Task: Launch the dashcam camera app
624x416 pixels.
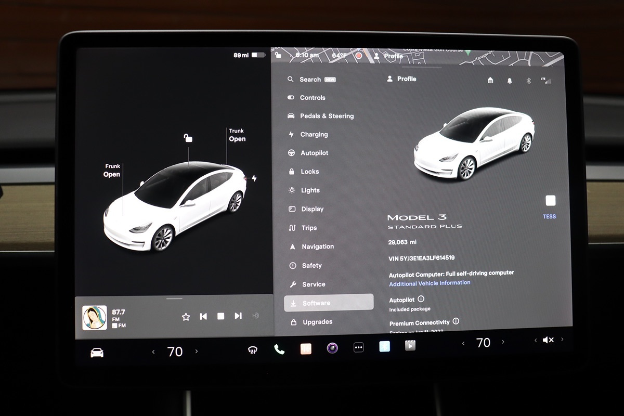Action: tap(332, 348)
